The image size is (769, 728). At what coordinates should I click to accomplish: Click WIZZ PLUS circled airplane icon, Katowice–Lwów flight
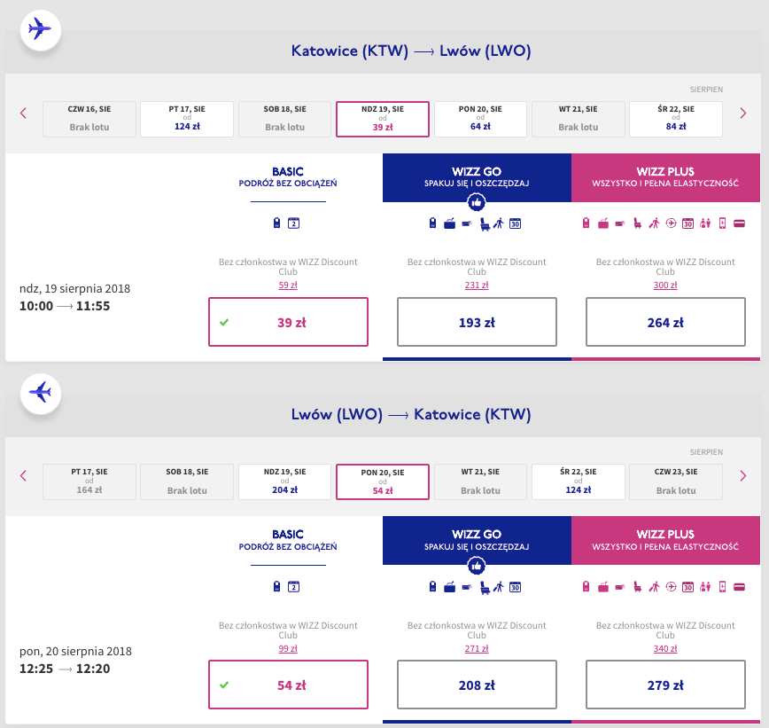pyautogui.click(x=671, y=223)
